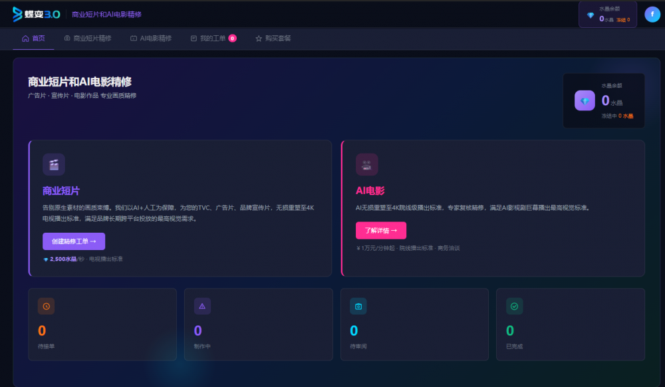Click the list icon beside 我的工单
Image resolution: width=665 pixels, height=387 pixels.
[194, 38]
